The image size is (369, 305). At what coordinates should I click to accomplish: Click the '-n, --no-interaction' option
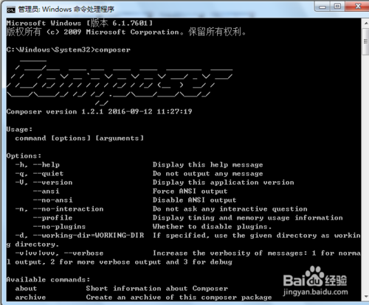coord(59,209)
